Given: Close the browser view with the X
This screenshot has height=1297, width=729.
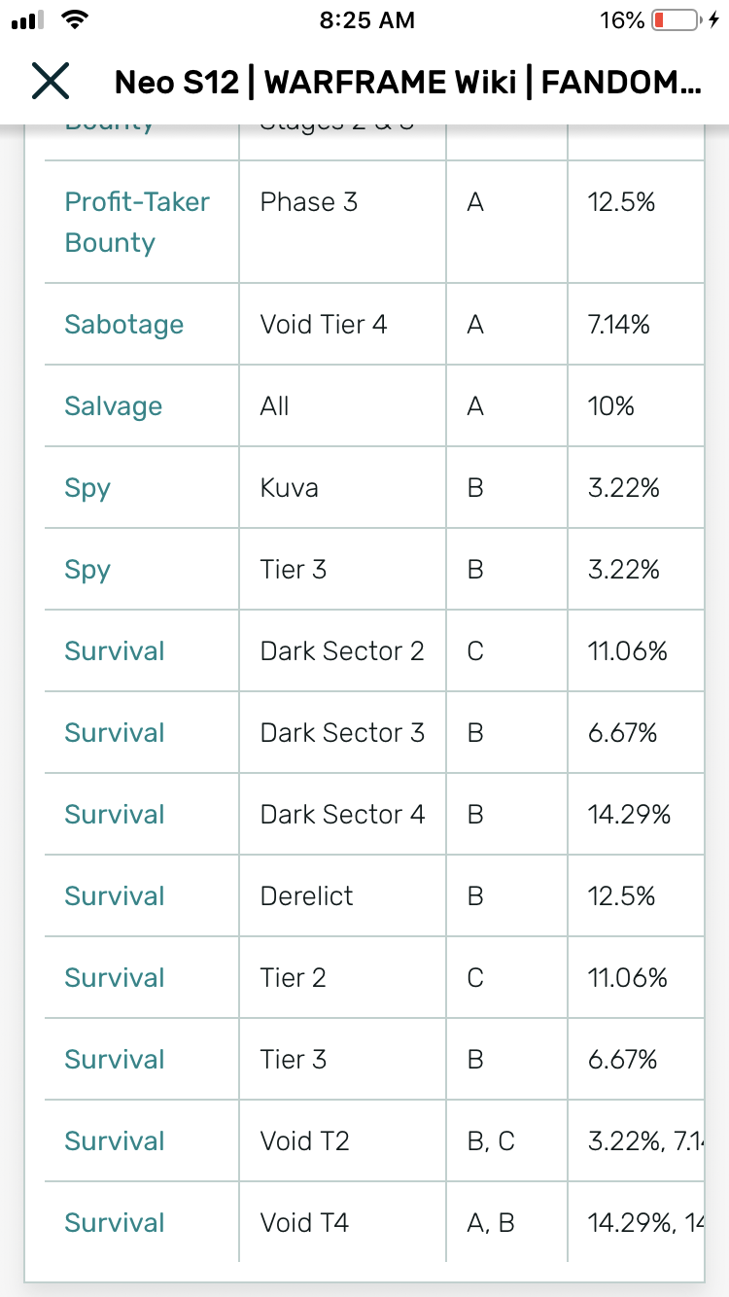Looking at the screenshot, I should 51,82.
